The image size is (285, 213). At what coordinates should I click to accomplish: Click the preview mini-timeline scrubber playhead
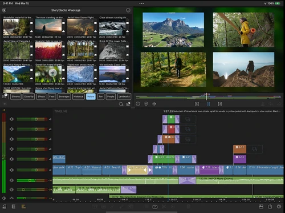coord(206,97)
